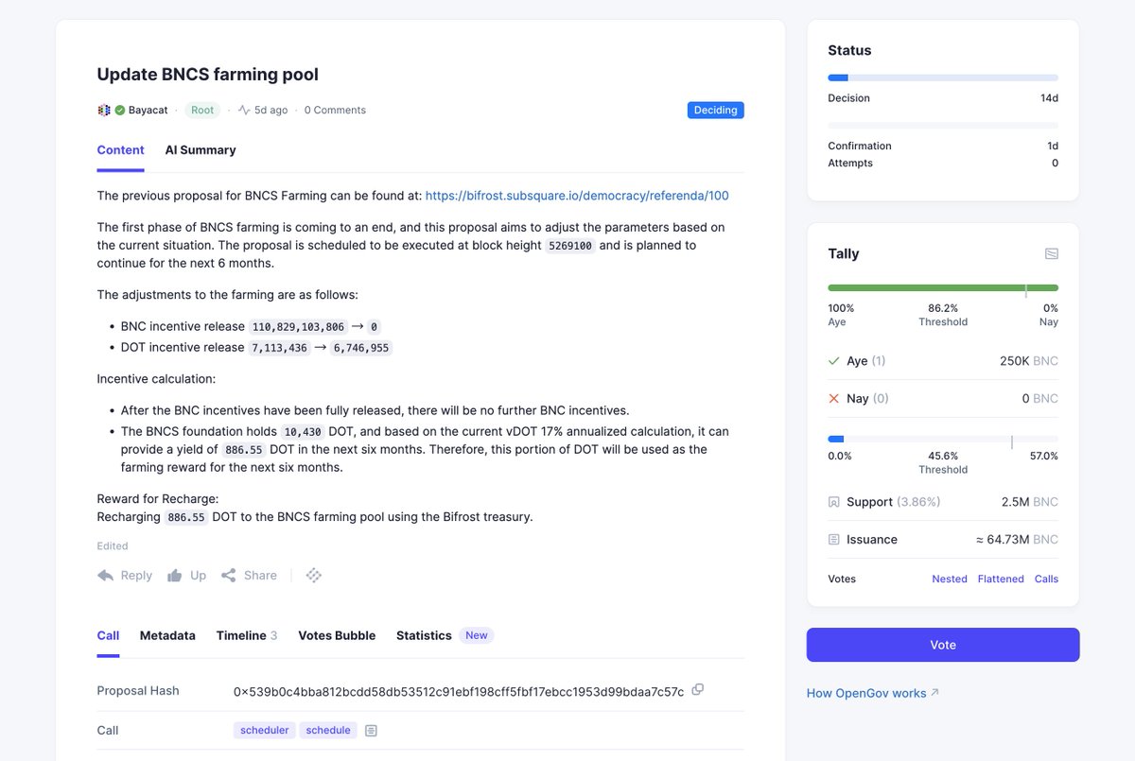
Task: Click the thumbs Up icon
Action: 175,575
